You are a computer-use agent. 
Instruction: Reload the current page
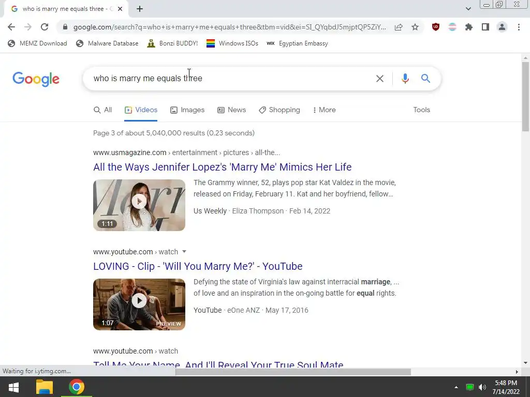tap(45, 27)
